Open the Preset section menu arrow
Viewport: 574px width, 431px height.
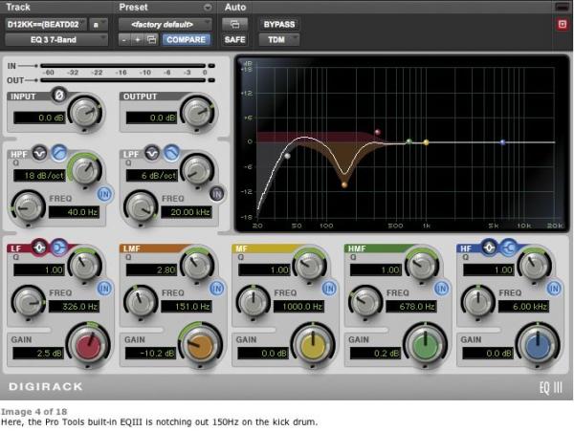pos(209,7)
